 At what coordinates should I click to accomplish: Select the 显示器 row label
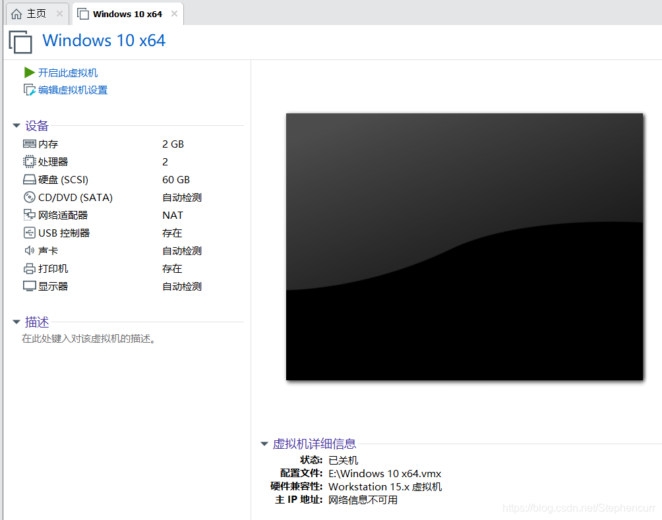click(53, 286)
